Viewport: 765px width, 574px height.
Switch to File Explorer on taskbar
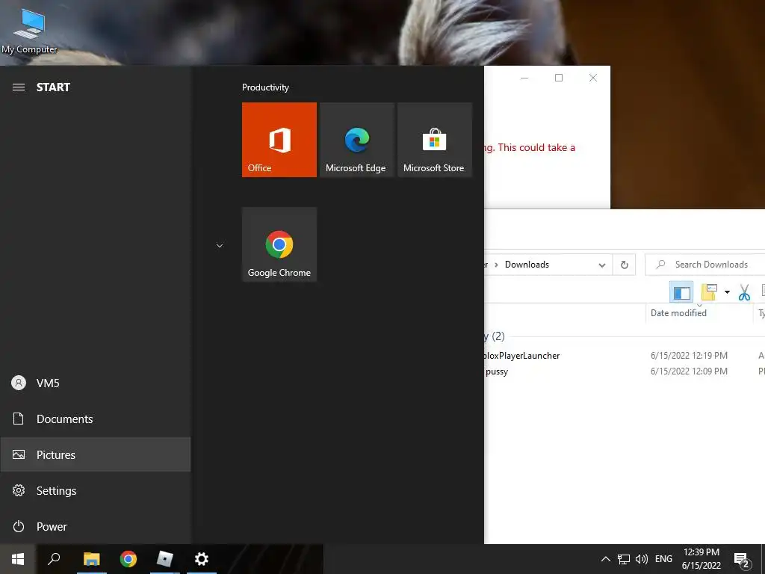91,559
